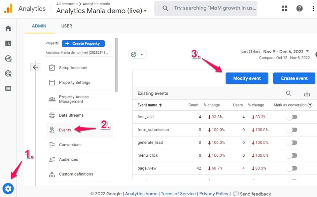Open the date range dropdown Nov 9 - Dec 6
The height and width of the screenshot is (197, 317).
click(x=286, y=52)
